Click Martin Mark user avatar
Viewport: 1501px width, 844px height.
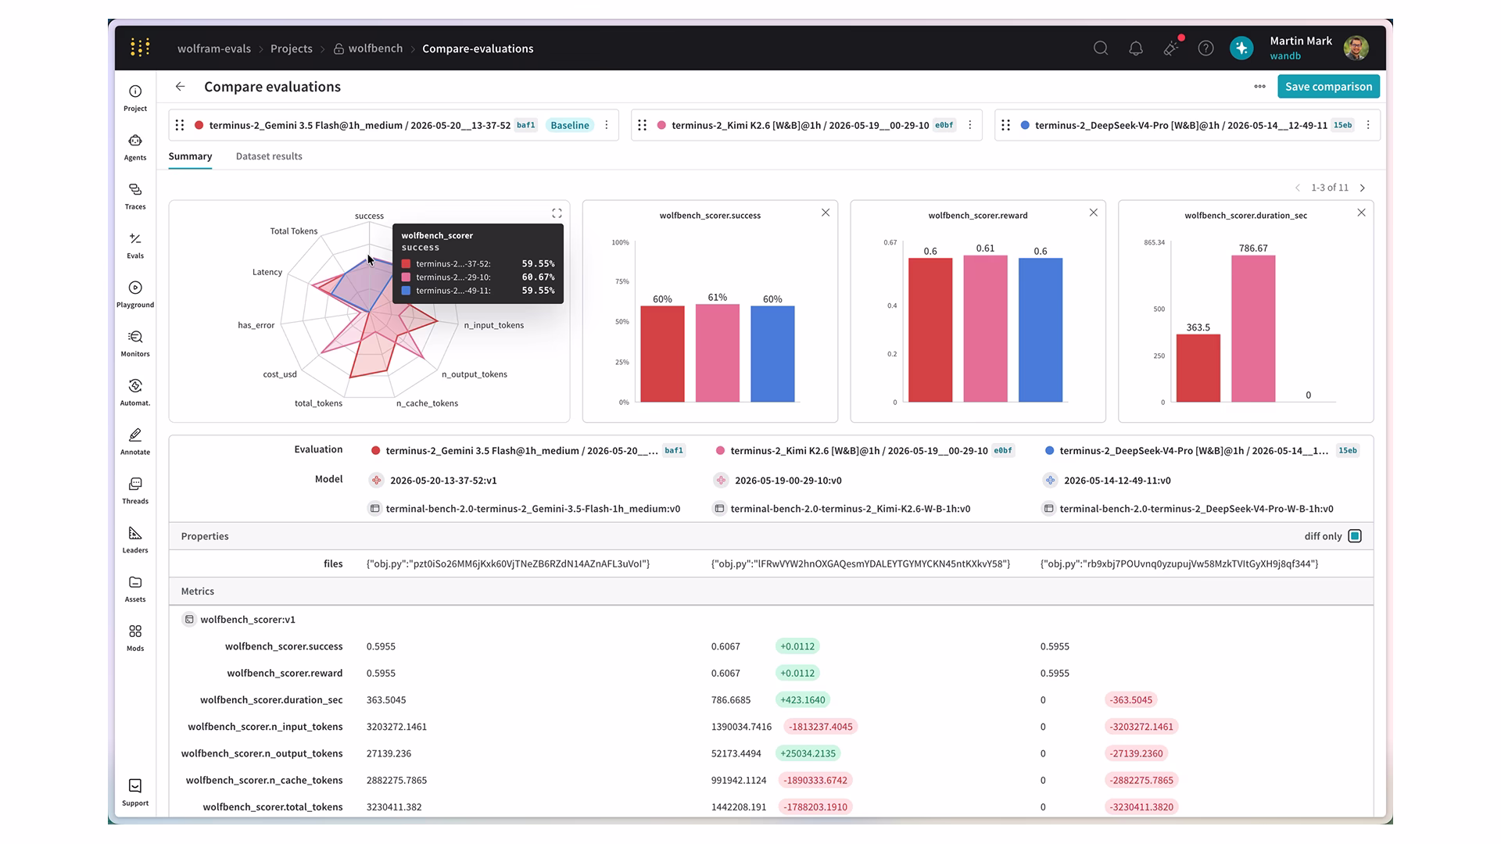1356,48
